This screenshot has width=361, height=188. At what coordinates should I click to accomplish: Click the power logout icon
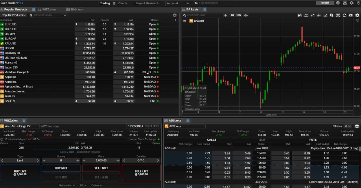point(358,3)
